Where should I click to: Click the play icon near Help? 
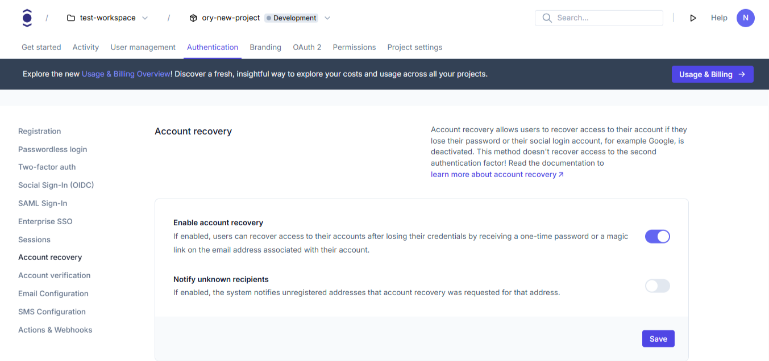(693, 18)
